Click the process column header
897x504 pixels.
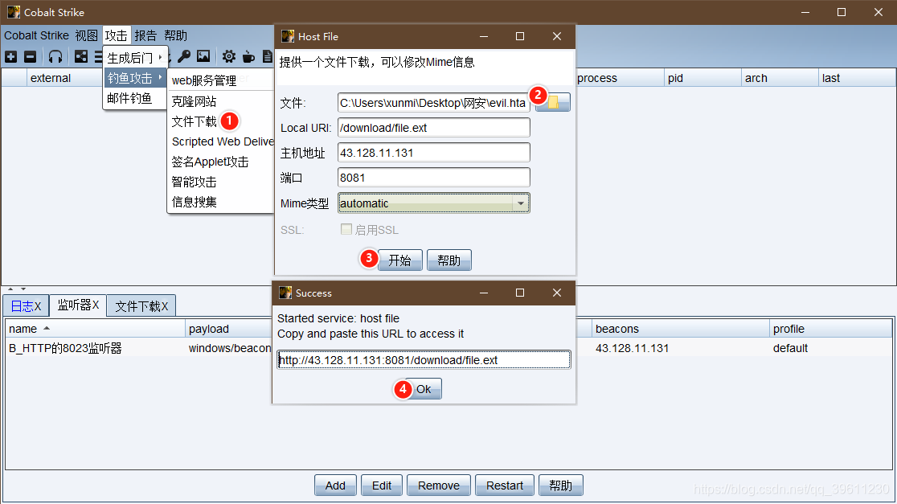click(x=597, y=79)
